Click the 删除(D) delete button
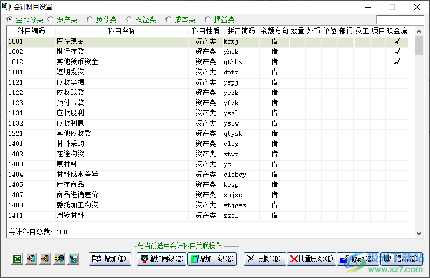430x278 pixels. 265,259
